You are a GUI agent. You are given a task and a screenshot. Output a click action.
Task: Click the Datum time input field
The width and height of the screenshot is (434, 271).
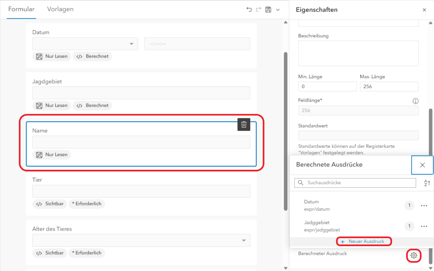coord(197,44)
